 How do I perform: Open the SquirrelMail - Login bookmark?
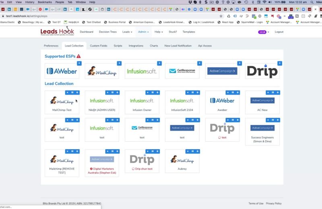click(250, 22)
